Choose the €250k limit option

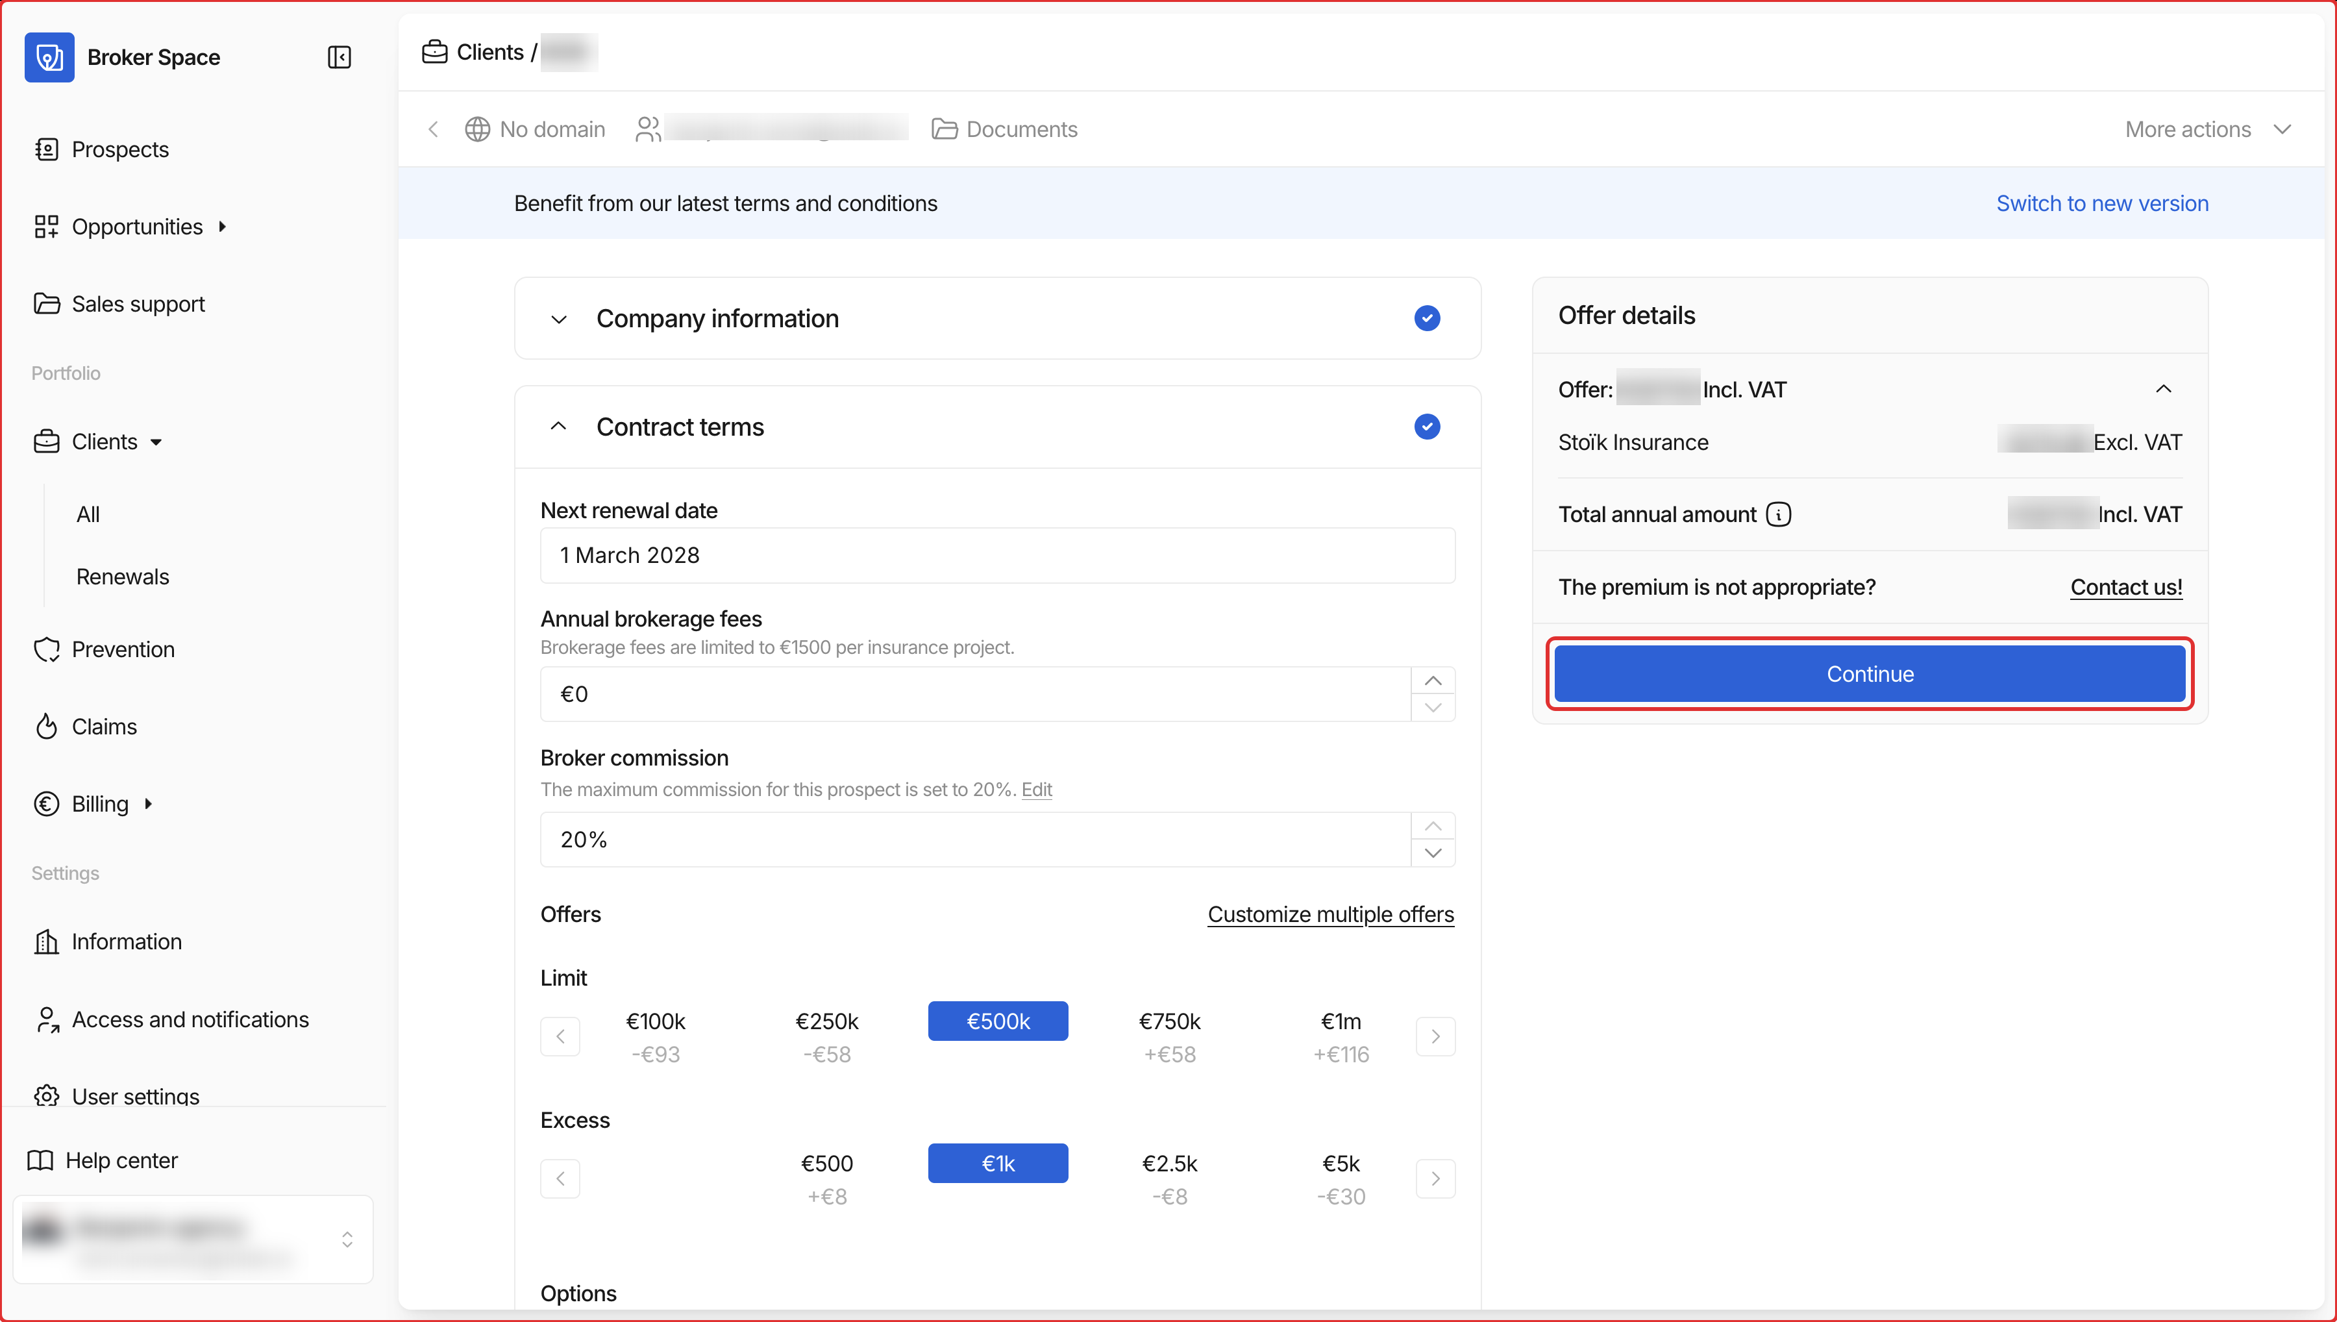coord(827,1036)
